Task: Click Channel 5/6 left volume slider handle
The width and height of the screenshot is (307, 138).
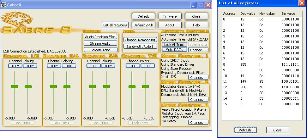Action: (x=93, y=86)
